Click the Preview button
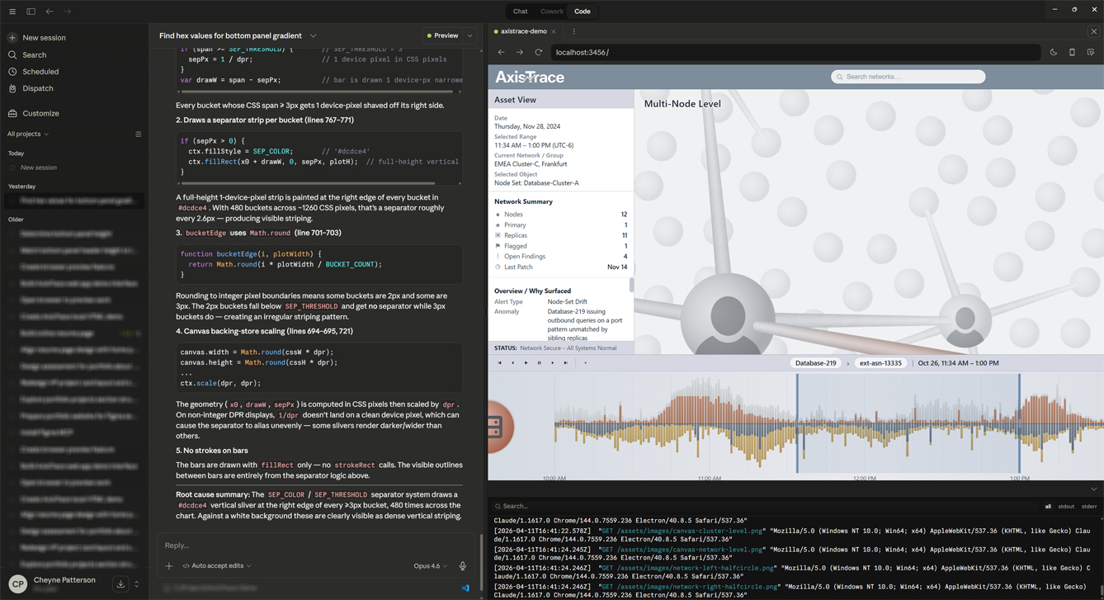Viewport: 1104px width, 600px height. click(x=443, y=36)
